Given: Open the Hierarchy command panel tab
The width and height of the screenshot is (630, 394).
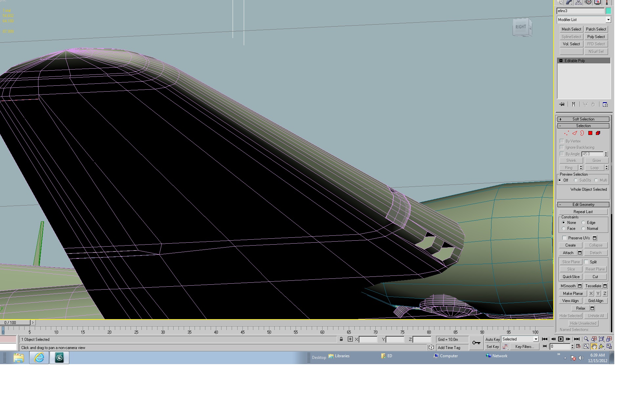Looking at the screenshot, I should (x=578, y=3).
